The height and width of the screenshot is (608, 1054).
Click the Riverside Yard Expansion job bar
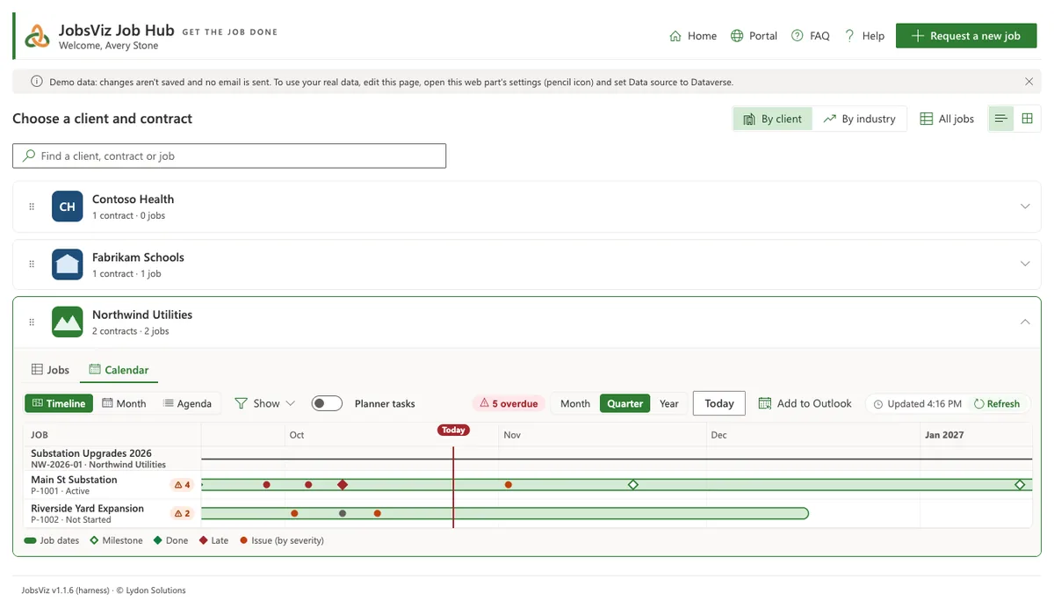(504, 513)
